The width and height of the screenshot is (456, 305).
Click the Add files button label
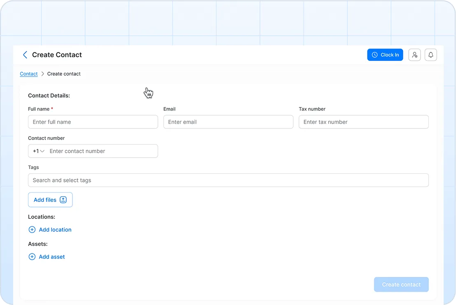point(45,200)
